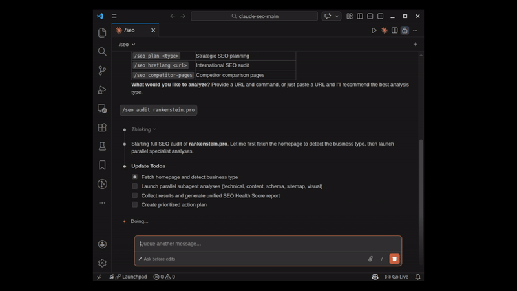The height and width of the screenshot is (291, 517).
Task: Open Customize Layout icon
Action: coord(350,16)
